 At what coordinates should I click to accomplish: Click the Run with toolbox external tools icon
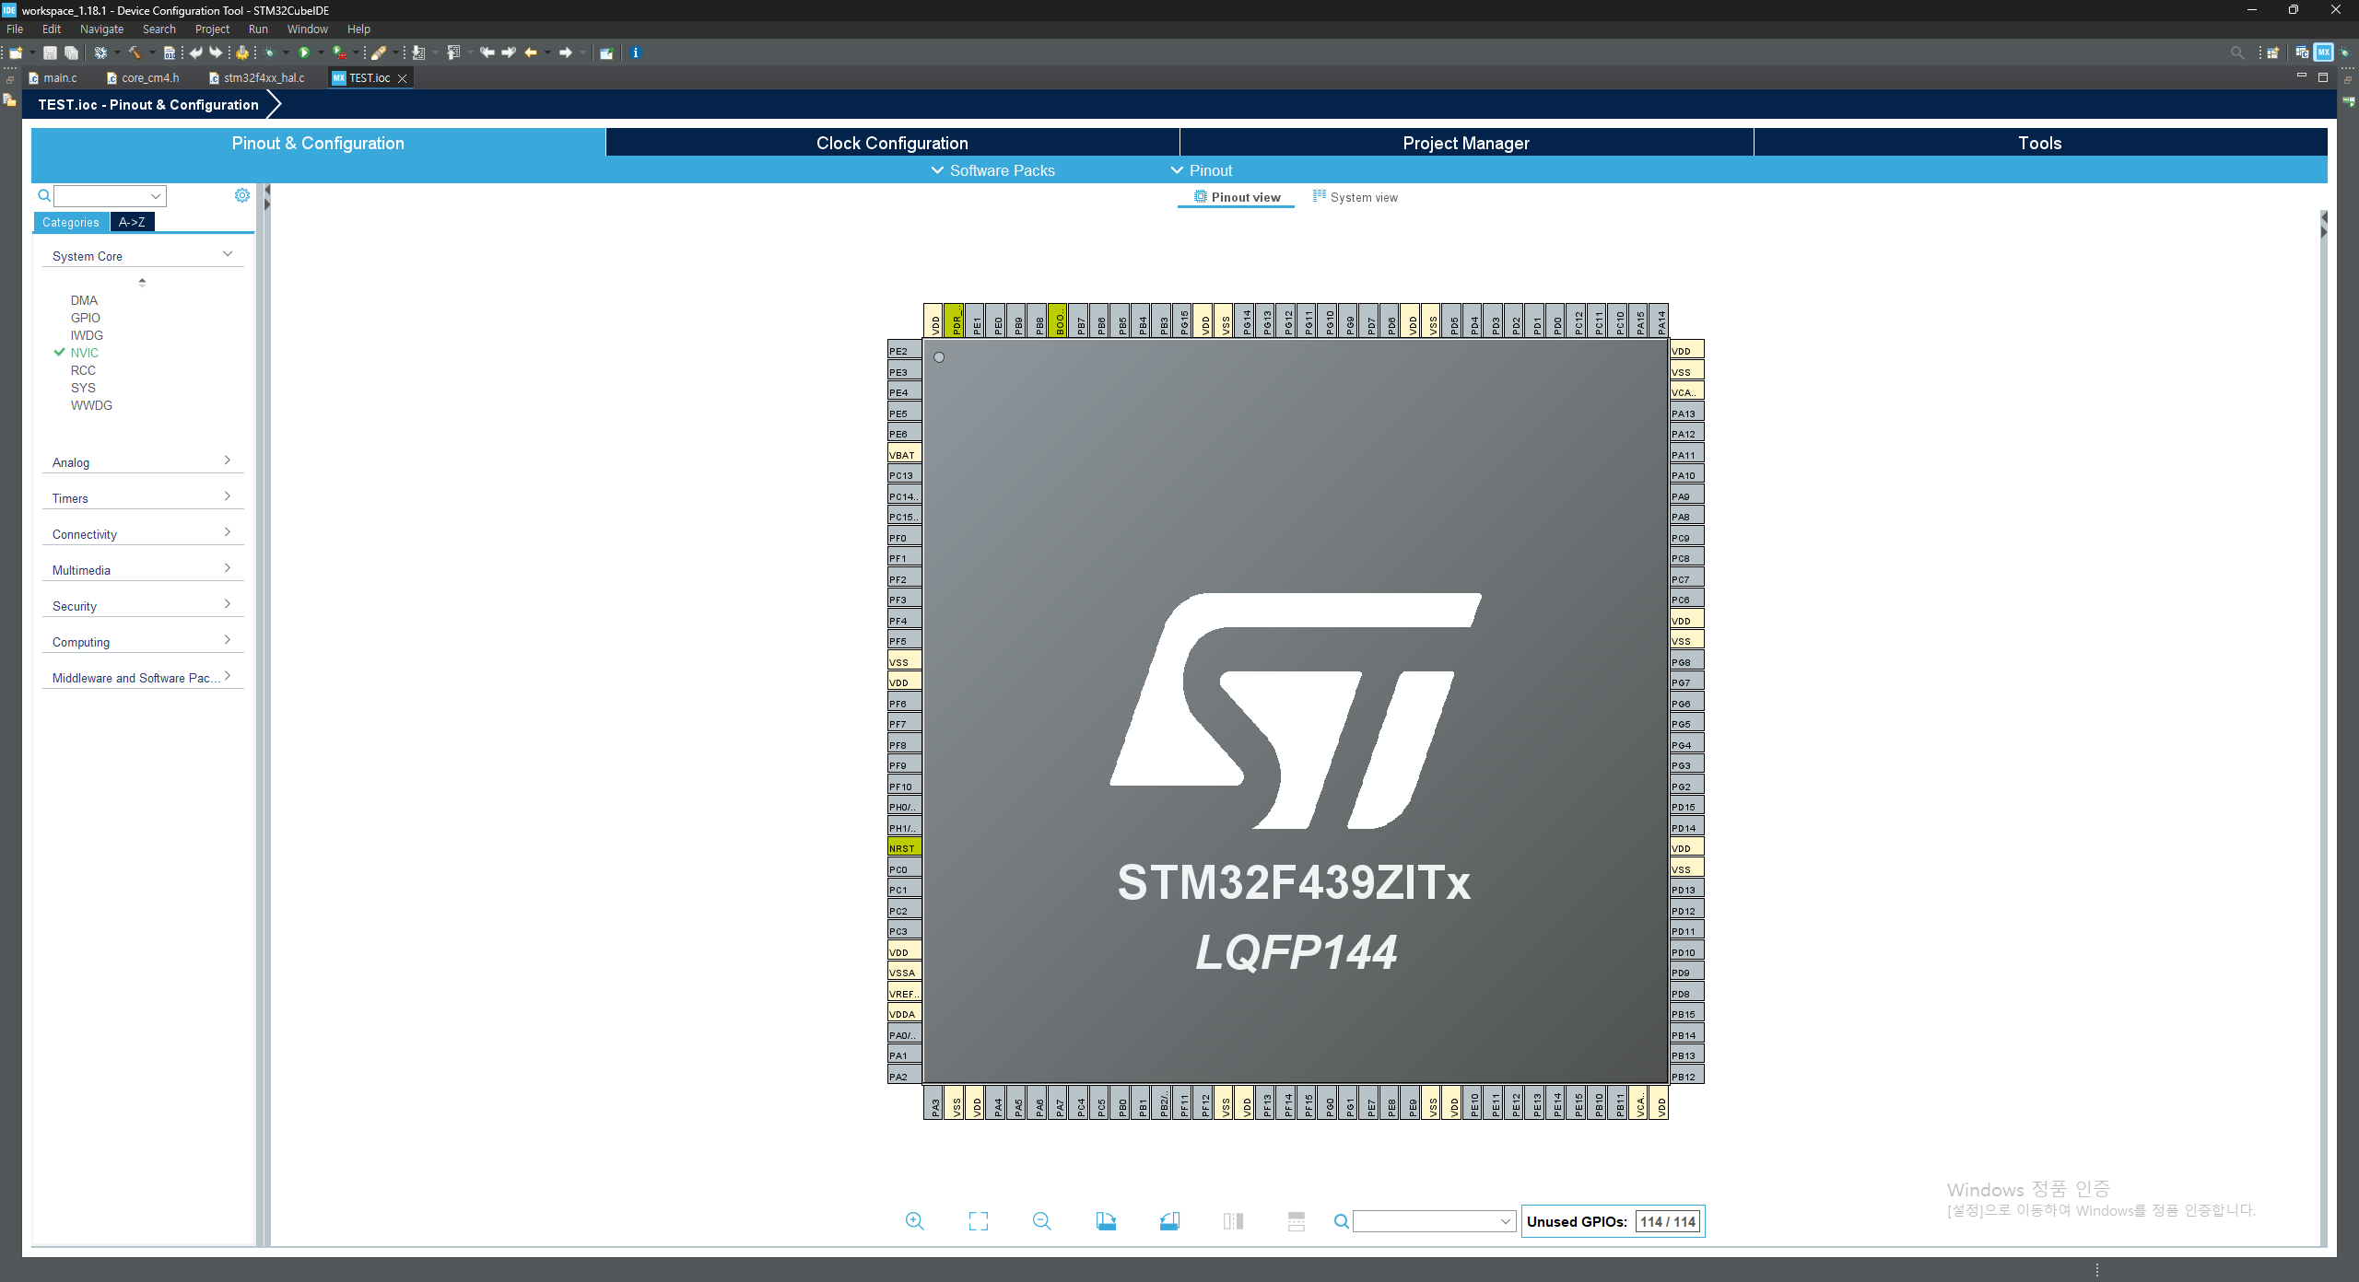point(340,52)
